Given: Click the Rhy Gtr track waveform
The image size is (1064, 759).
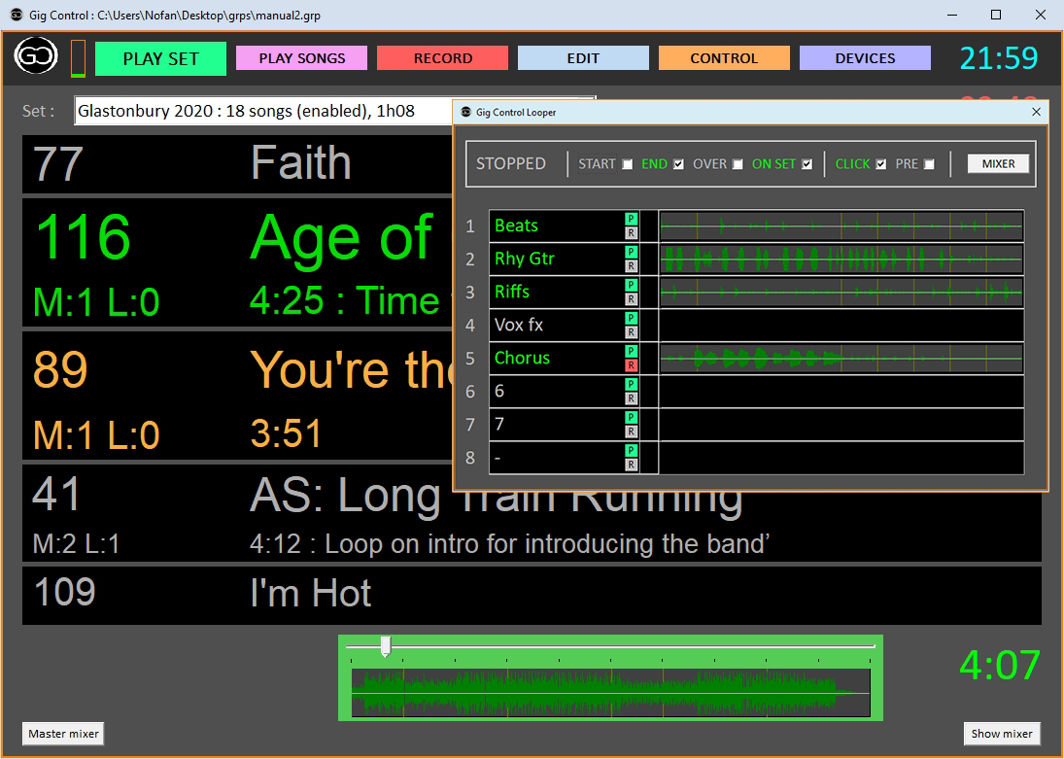Looking at the screenshot, I should point(841,259).
